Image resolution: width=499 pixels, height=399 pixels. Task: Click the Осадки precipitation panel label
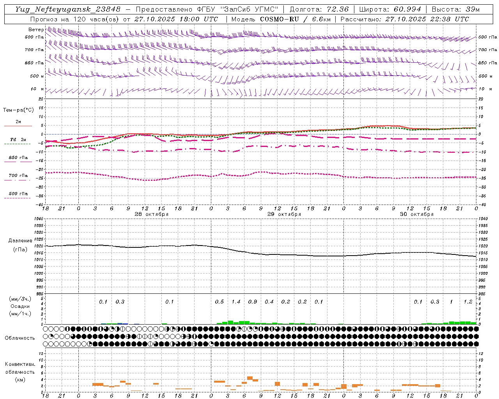coord(20,306)
